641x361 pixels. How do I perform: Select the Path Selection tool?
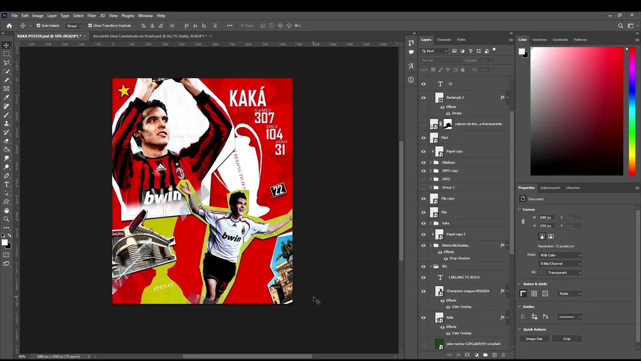(7, 193)
